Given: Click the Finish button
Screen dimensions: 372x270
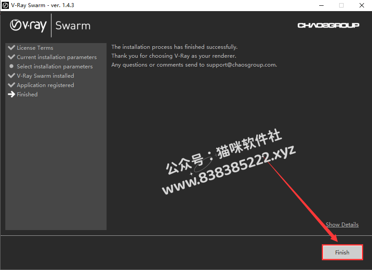Looking at the screenshot, I should click(342, 252).
